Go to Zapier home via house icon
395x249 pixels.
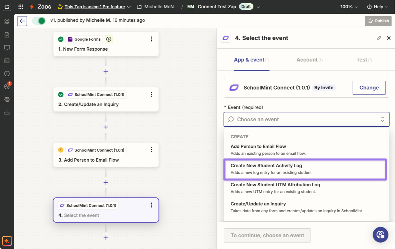pyautogui.click(x=7, y=6)
